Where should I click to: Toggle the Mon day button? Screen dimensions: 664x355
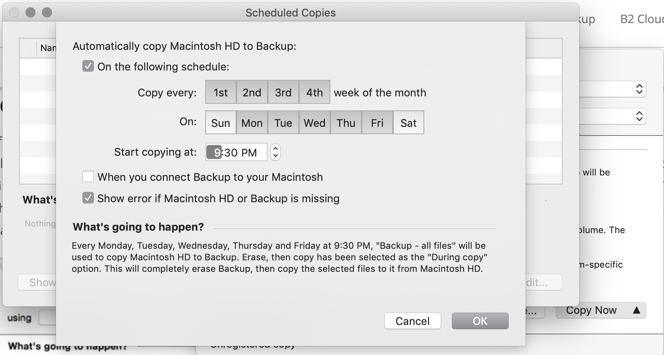(252, 123)
